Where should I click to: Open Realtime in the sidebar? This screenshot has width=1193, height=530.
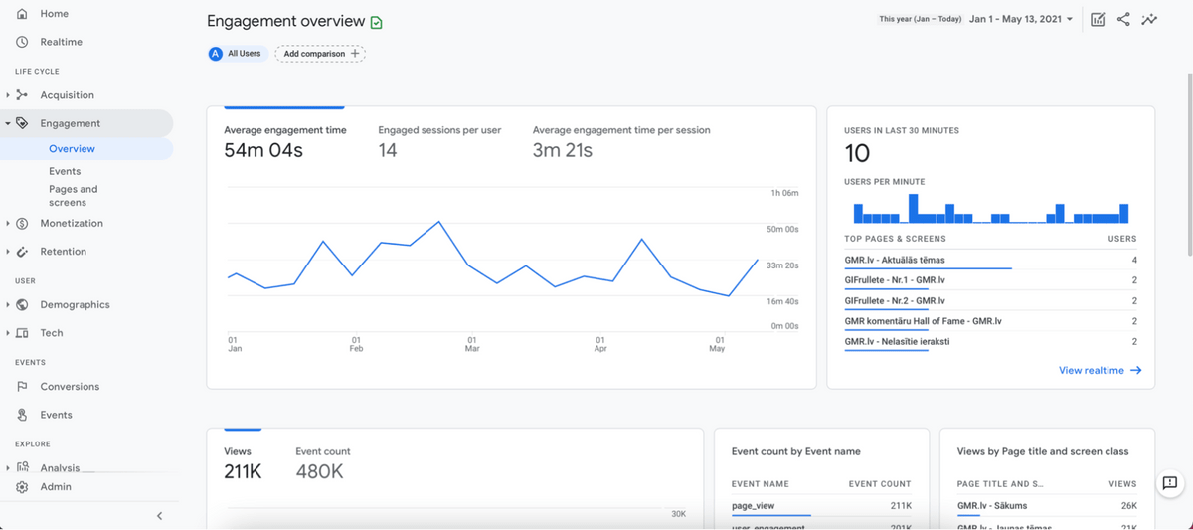tap(62, 42)
